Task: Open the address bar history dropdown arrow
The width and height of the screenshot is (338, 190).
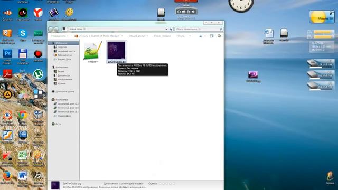Action: coord(166,29)
